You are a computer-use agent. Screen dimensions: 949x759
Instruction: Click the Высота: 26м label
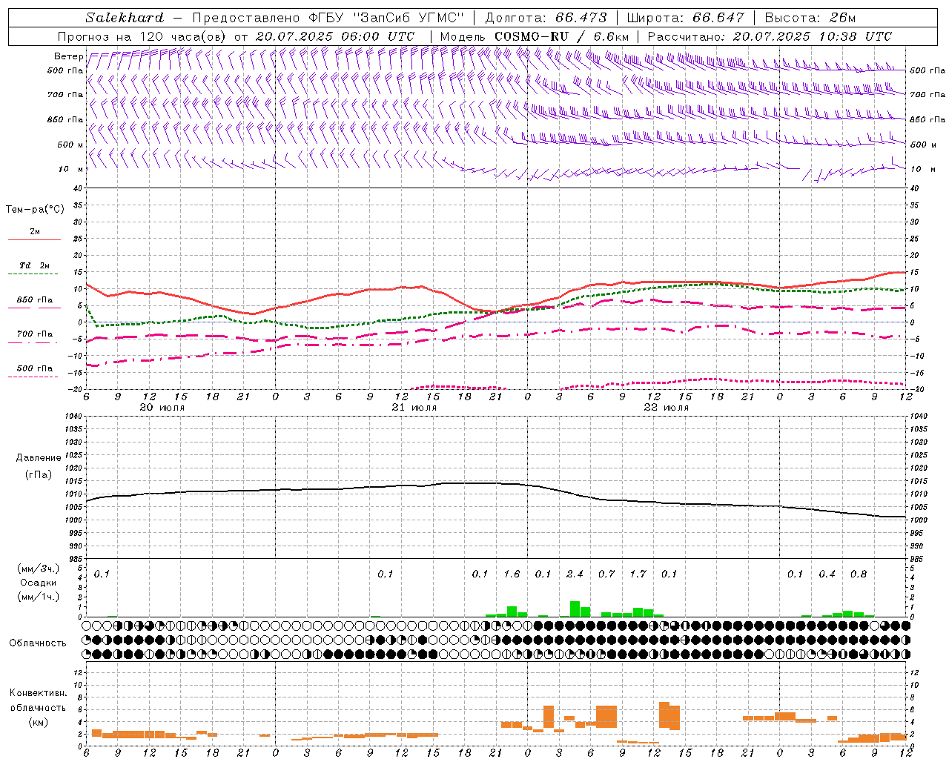tap(810, 18)
